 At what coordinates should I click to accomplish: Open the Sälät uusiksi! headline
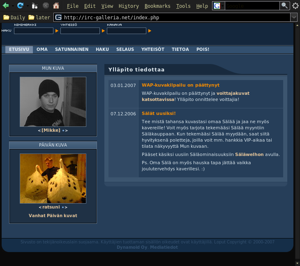coord(159,114)
